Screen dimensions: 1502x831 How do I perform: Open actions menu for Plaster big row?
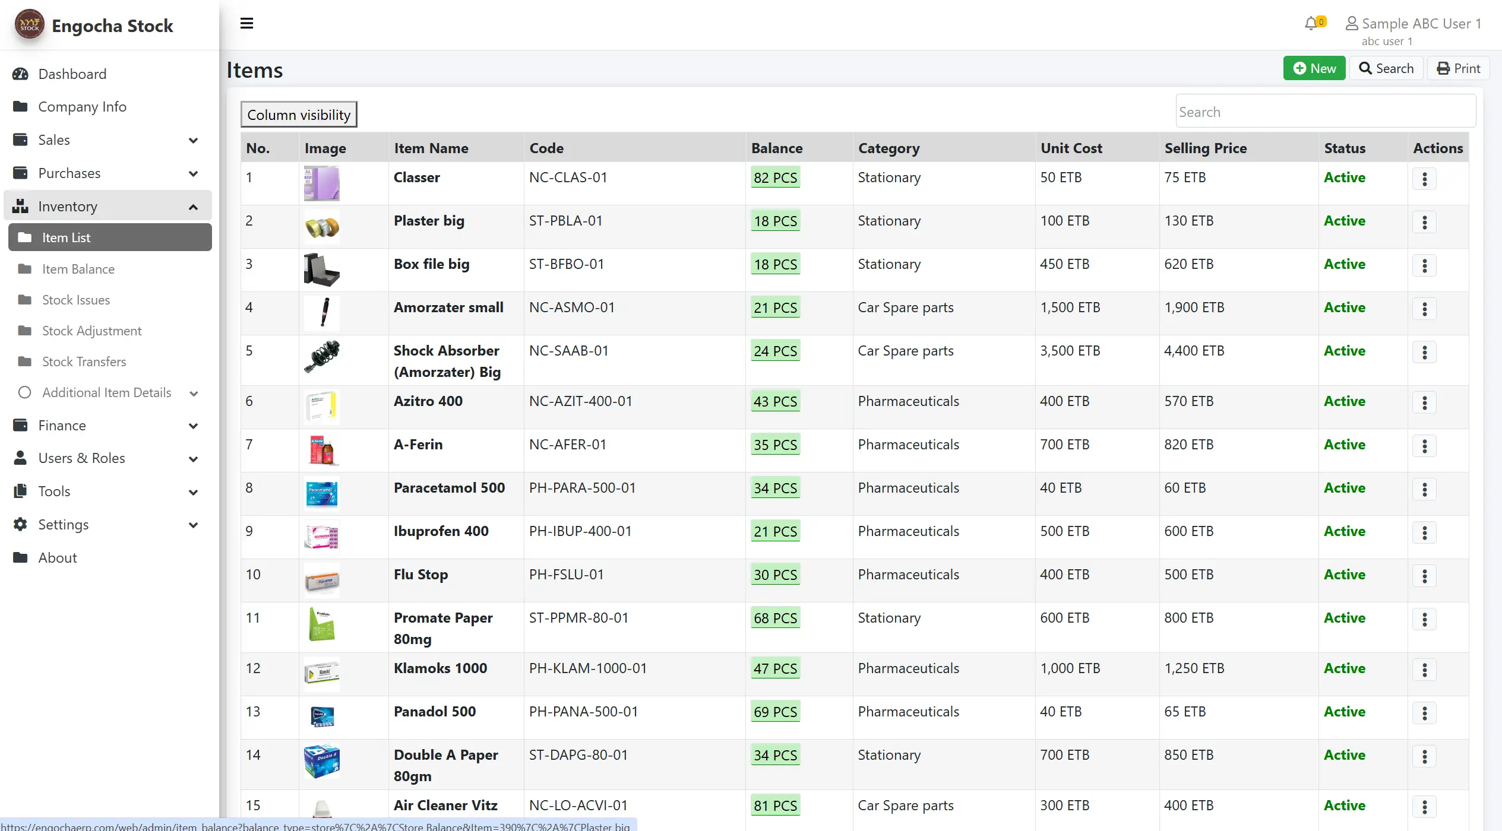pyautogui.click(x=1424, y=223)
